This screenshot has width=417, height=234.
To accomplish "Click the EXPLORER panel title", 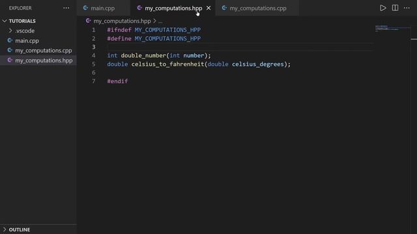I will click(x=20, y=8).
